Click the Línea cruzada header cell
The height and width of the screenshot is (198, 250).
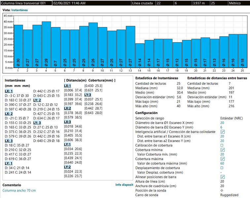[x=143, y=3]
